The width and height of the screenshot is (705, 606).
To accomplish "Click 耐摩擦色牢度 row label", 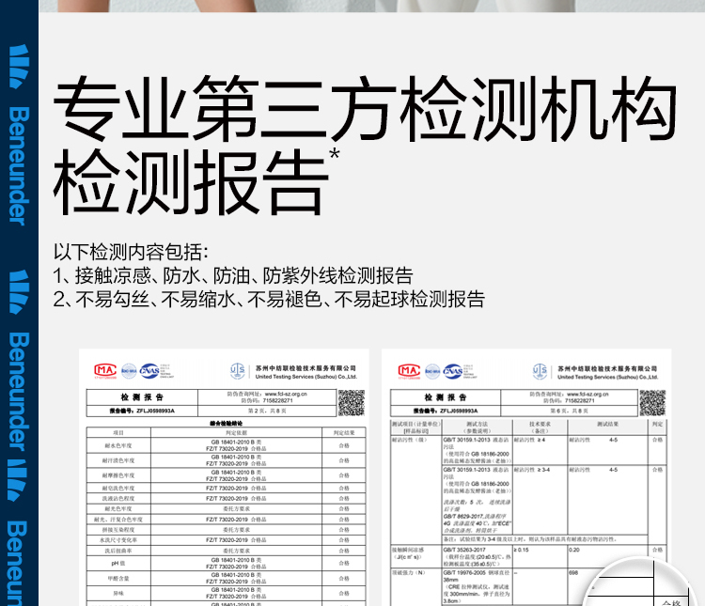I will point(118,475).
